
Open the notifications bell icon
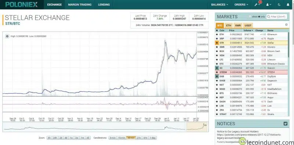pyautogui.click(x=288, y=5)
